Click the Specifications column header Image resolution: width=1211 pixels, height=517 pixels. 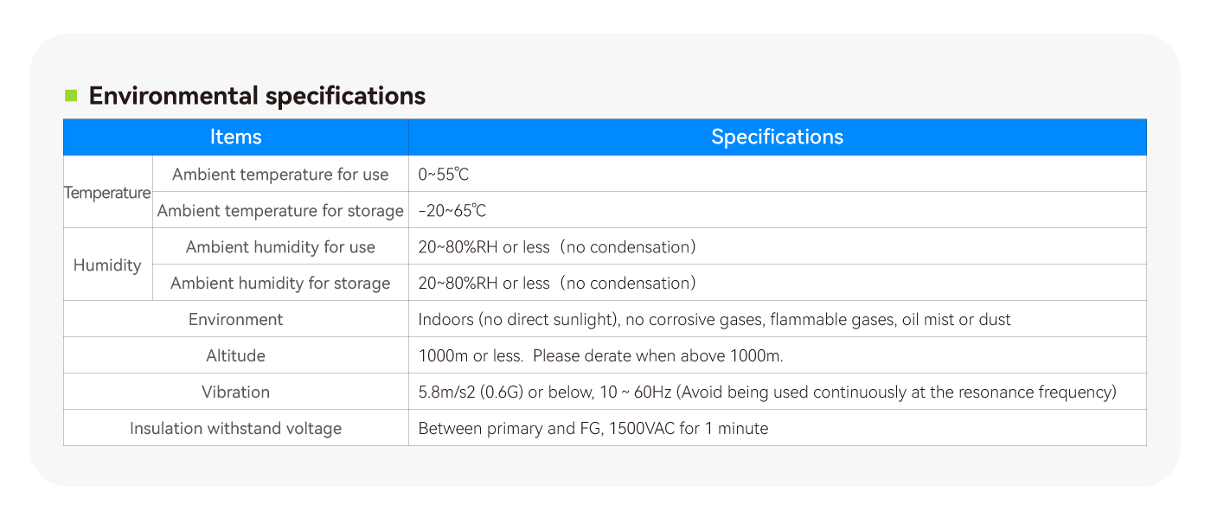coord(778,137)
